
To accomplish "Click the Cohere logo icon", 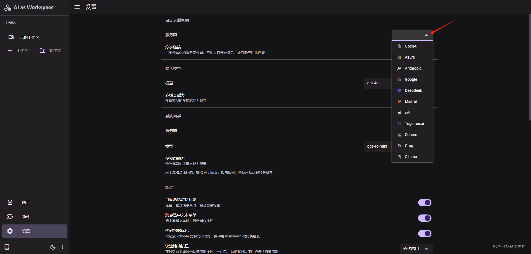I will [x=399, y=135].
